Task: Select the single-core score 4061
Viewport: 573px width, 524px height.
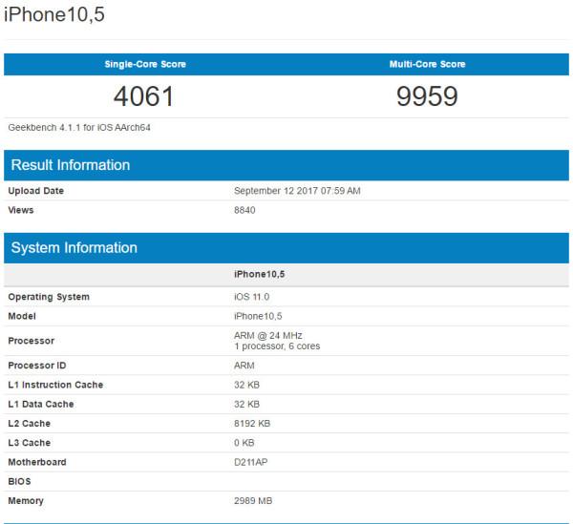Action: 143,96
